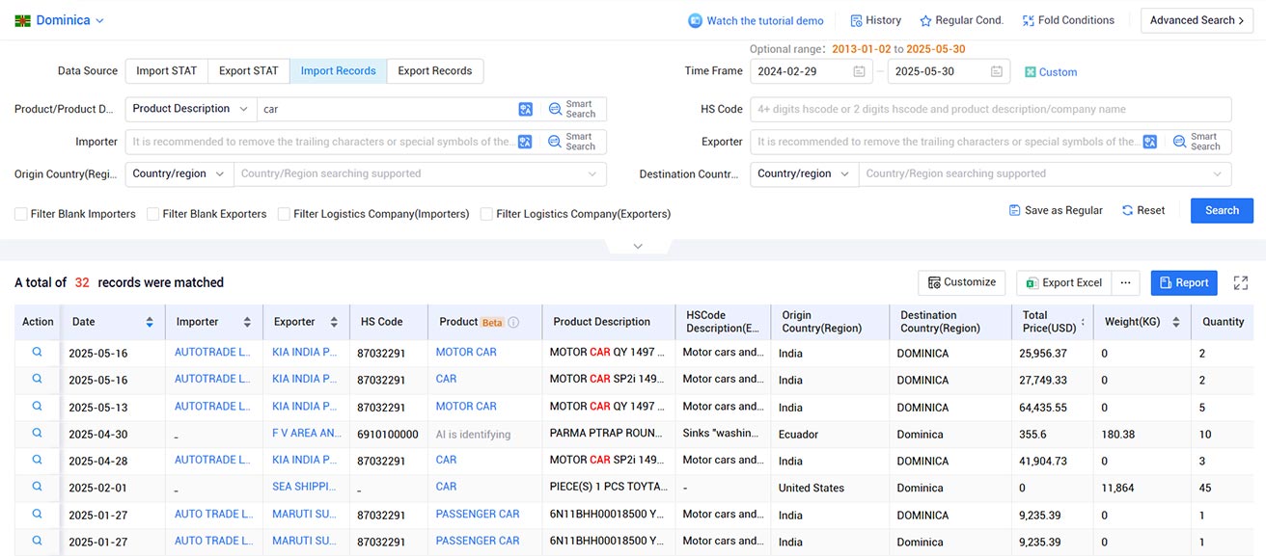This screenshot has width=1266, height=556.
Task: View details of the 2025-05-13 record
Action: point(38,406)
